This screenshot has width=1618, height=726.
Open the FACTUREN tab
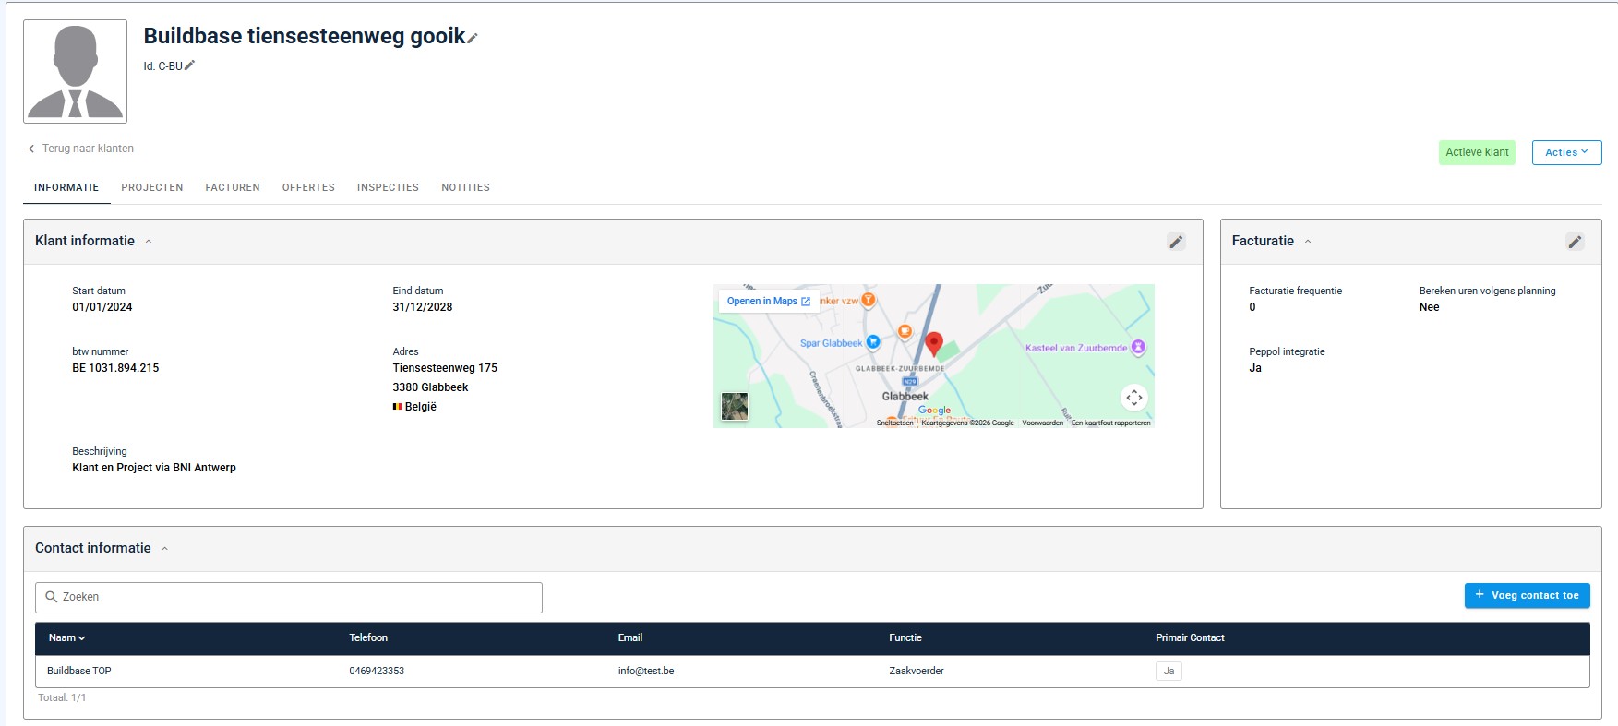coord(233,187)
